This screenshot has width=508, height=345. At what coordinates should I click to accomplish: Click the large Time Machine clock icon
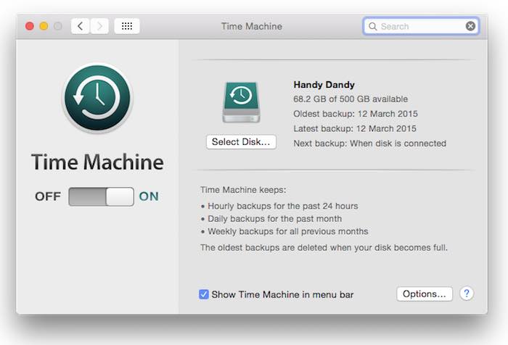tap(97, 98)
